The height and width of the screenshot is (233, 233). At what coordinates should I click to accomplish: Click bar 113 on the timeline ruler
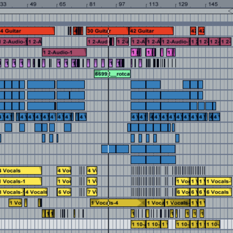tap(153, 4)
